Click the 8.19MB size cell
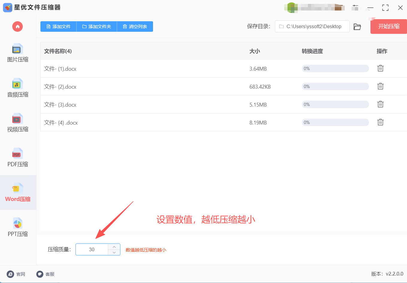 (x=258, y=123)
